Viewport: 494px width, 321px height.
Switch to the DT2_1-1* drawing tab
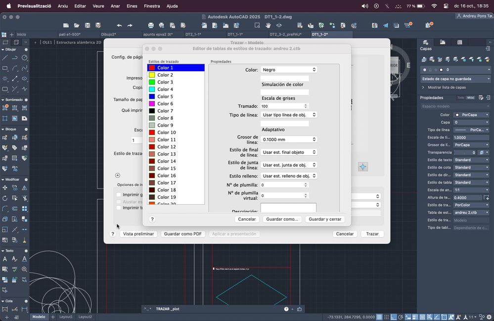(193, 35)
